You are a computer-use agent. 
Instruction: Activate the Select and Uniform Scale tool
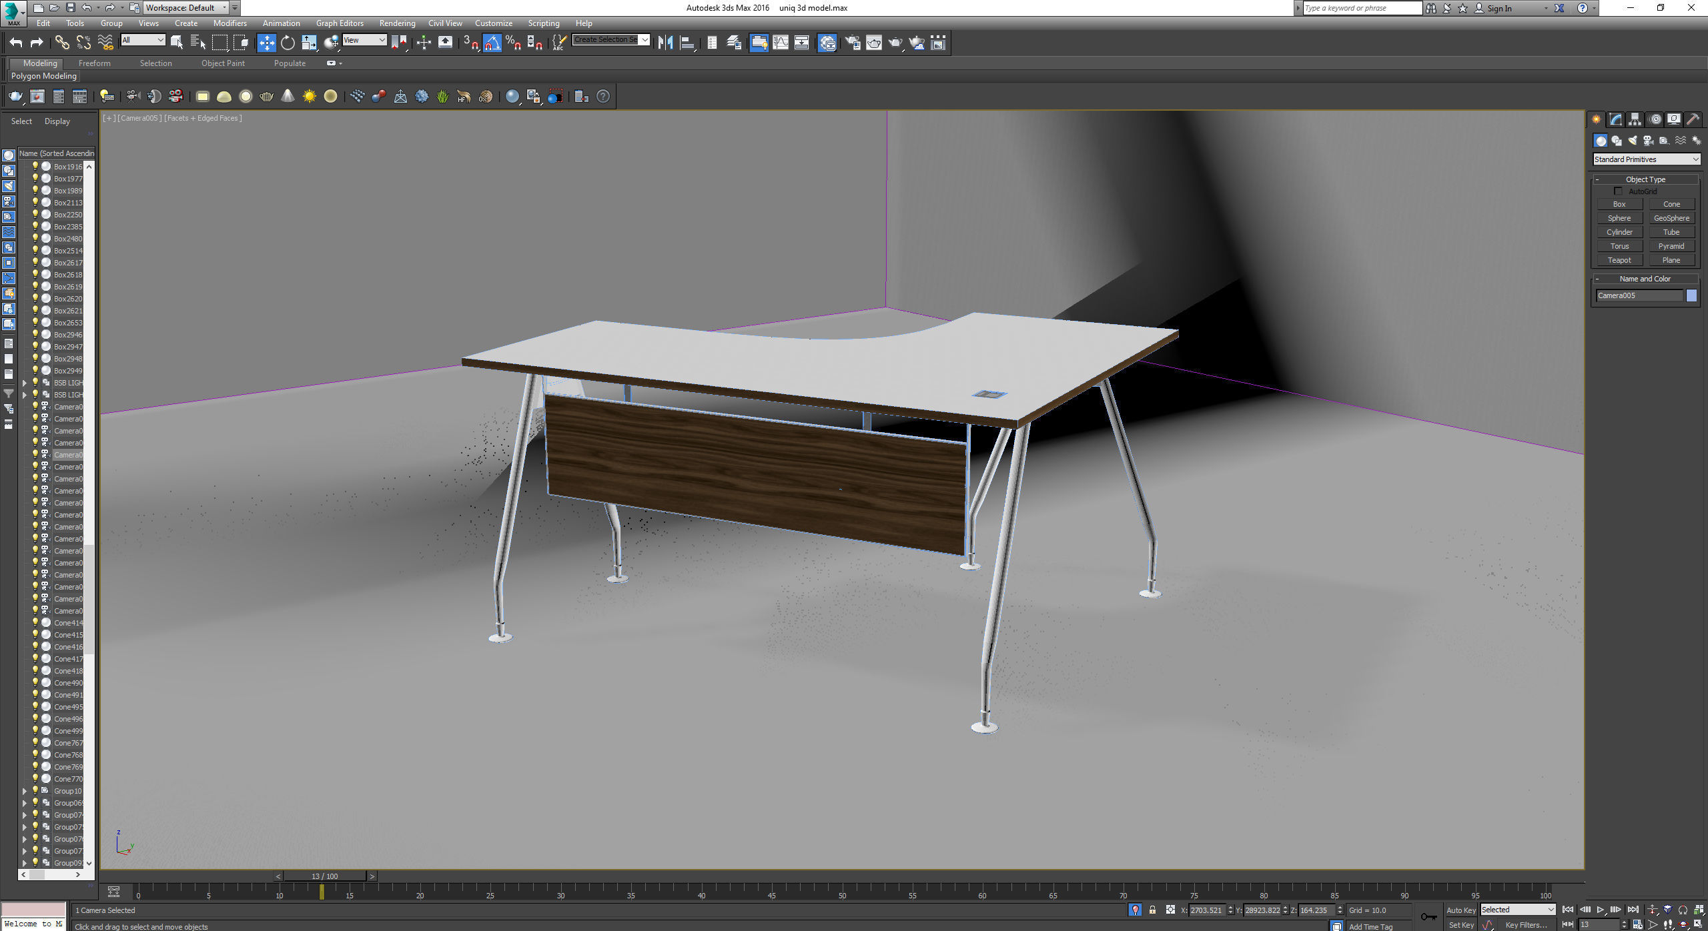point(310,43)
